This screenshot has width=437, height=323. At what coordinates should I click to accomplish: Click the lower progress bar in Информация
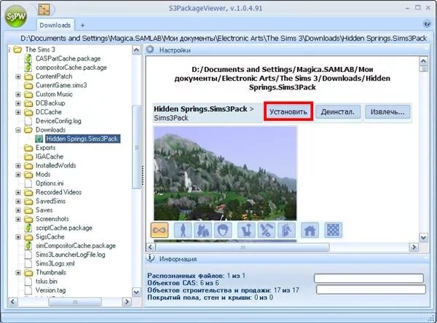[371, 290]
